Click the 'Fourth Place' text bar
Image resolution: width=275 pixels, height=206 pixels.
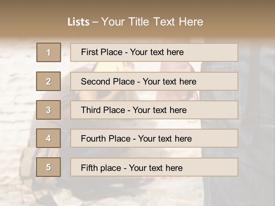pos(154,138)
